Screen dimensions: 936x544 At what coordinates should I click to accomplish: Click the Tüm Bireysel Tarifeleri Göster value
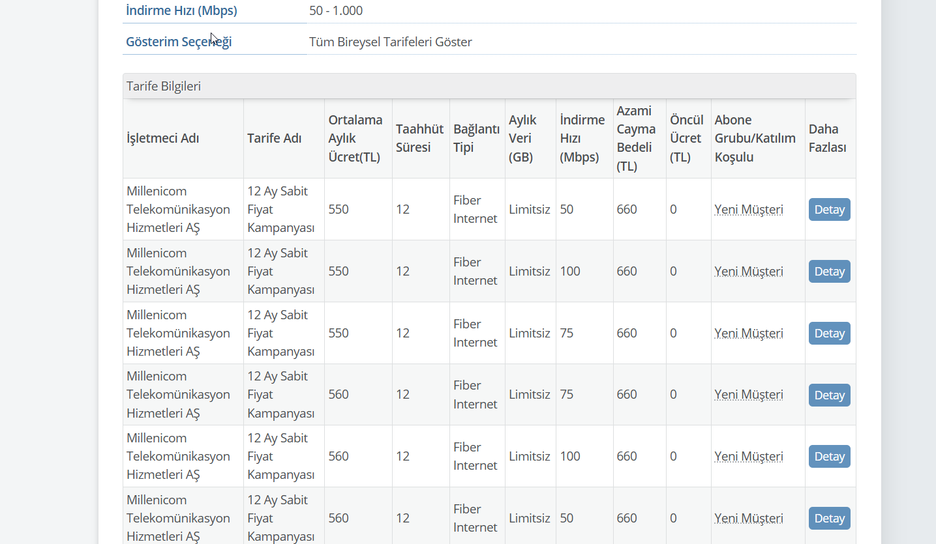[x=391, y=42]
